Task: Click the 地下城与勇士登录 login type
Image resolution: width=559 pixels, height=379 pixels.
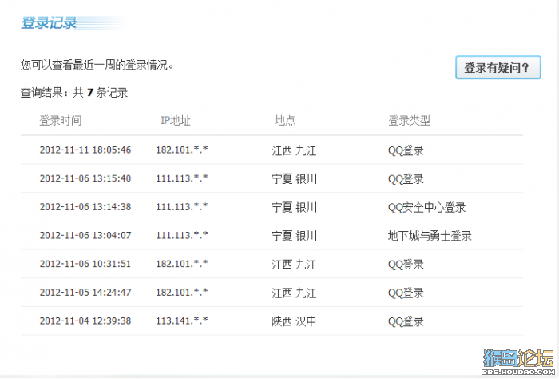Action: [x=430, y=236]
